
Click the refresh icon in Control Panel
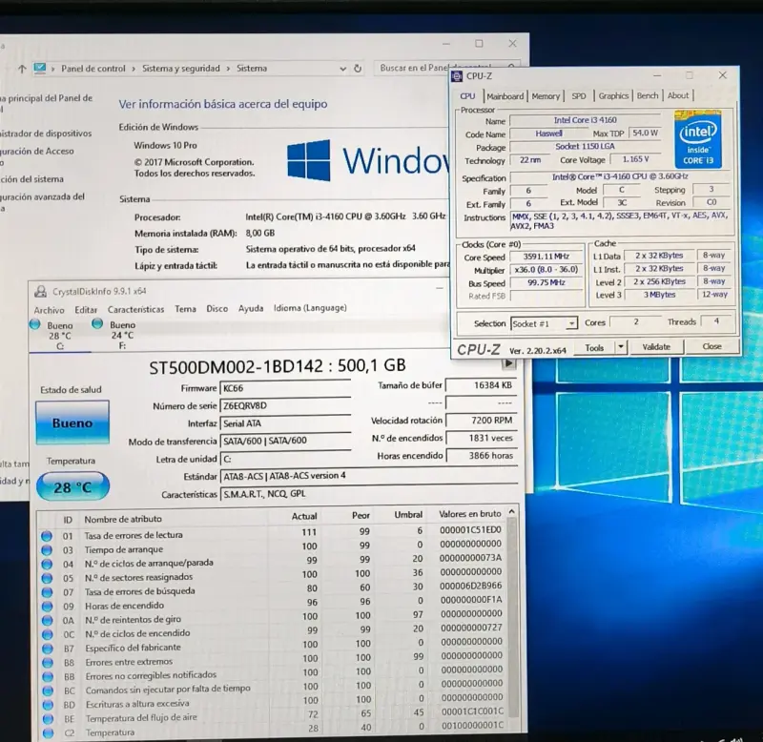358,68
